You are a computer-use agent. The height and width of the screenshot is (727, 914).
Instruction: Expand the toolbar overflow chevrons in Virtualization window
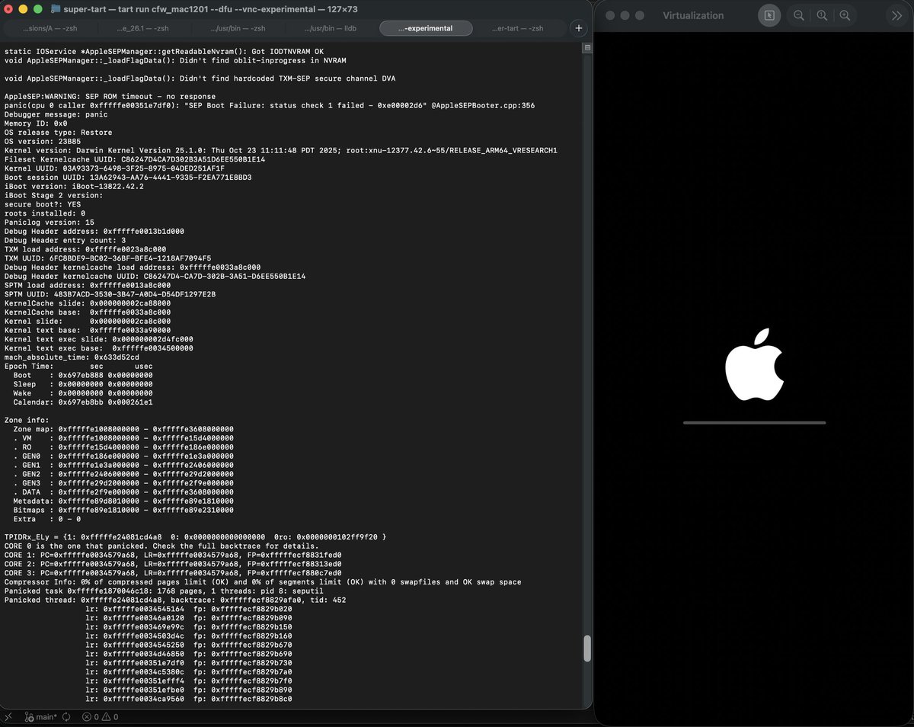tap(896, 15)
